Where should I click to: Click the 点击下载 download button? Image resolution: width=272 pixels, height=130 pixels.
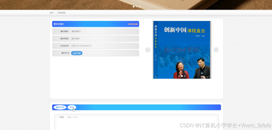[x=77, y=53]
